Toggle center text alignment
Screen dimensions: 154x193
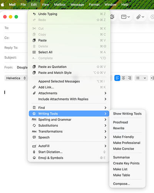tap(124, 78)
